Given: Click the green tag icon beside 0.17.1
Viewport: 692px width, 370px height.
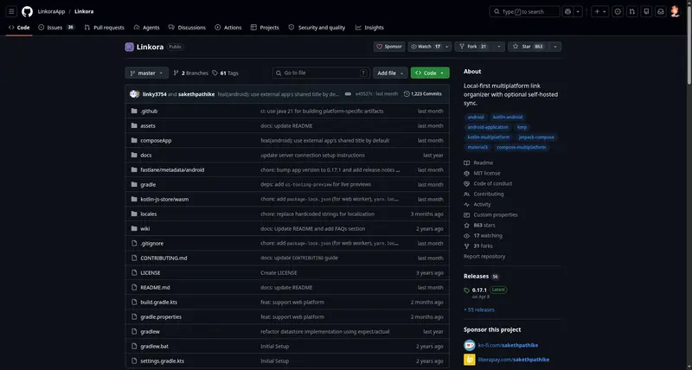Looking at the screenshot, I should [467, 290].
